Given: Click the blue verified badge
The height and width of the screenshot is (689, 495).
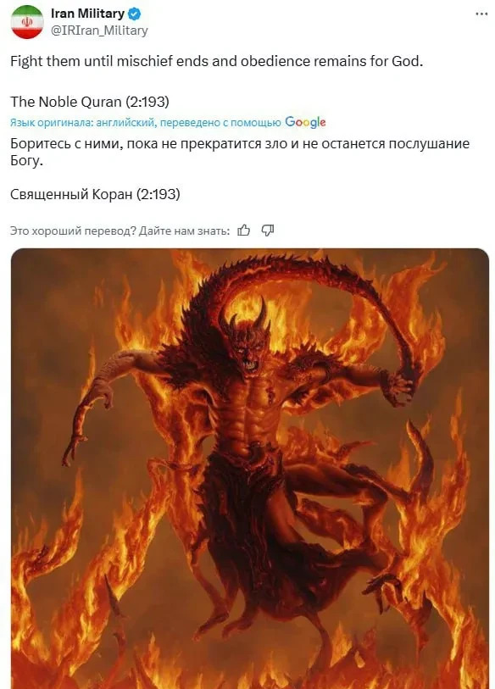Looking at the screenshot, I should click(x=135, y=14).
